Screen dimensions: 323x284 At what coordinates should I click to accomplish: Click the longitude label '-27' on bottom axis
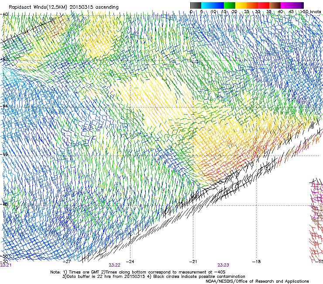(x=67, y=262)
